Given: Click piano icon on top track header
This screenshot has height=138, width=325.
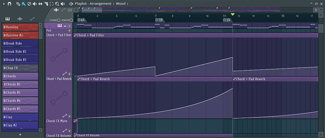Looking at the screenshot, I should [60, 26].
